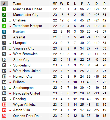Click the light green position 4 badge

click(4, 26)
